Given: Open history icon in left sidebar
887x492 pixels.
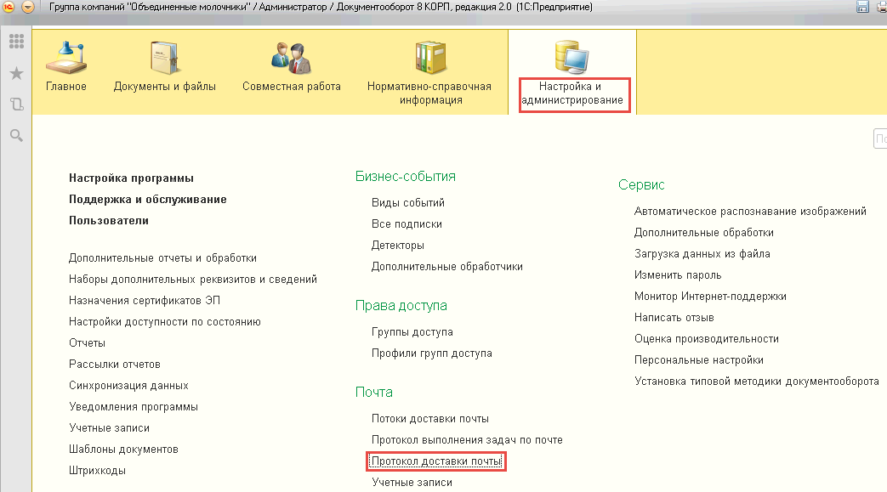Looking at the screenshot, I should click(16, 104).
